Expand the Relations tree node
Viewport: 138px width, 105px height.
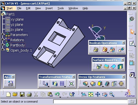pyautogui.click(x=2, y=39)
